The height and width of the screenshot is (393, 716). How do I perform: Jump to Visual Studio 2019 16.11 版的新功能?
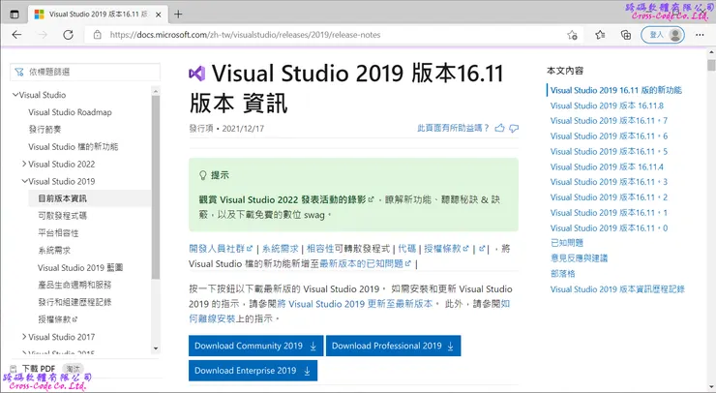click(x=616, y=90)
